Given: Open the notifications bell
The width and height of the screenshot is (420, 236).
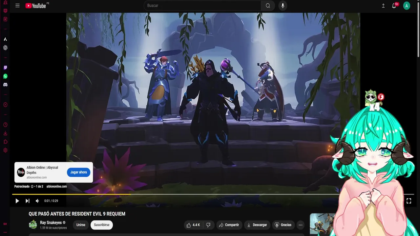Looking at the screenshot, I should (x=394, y=6).
